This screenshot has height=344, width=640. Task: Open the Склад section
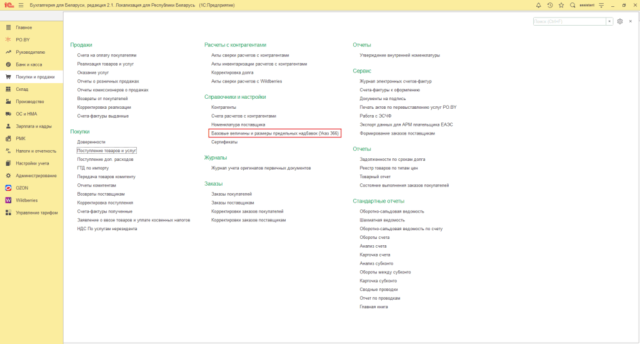(x=22, y=89)
